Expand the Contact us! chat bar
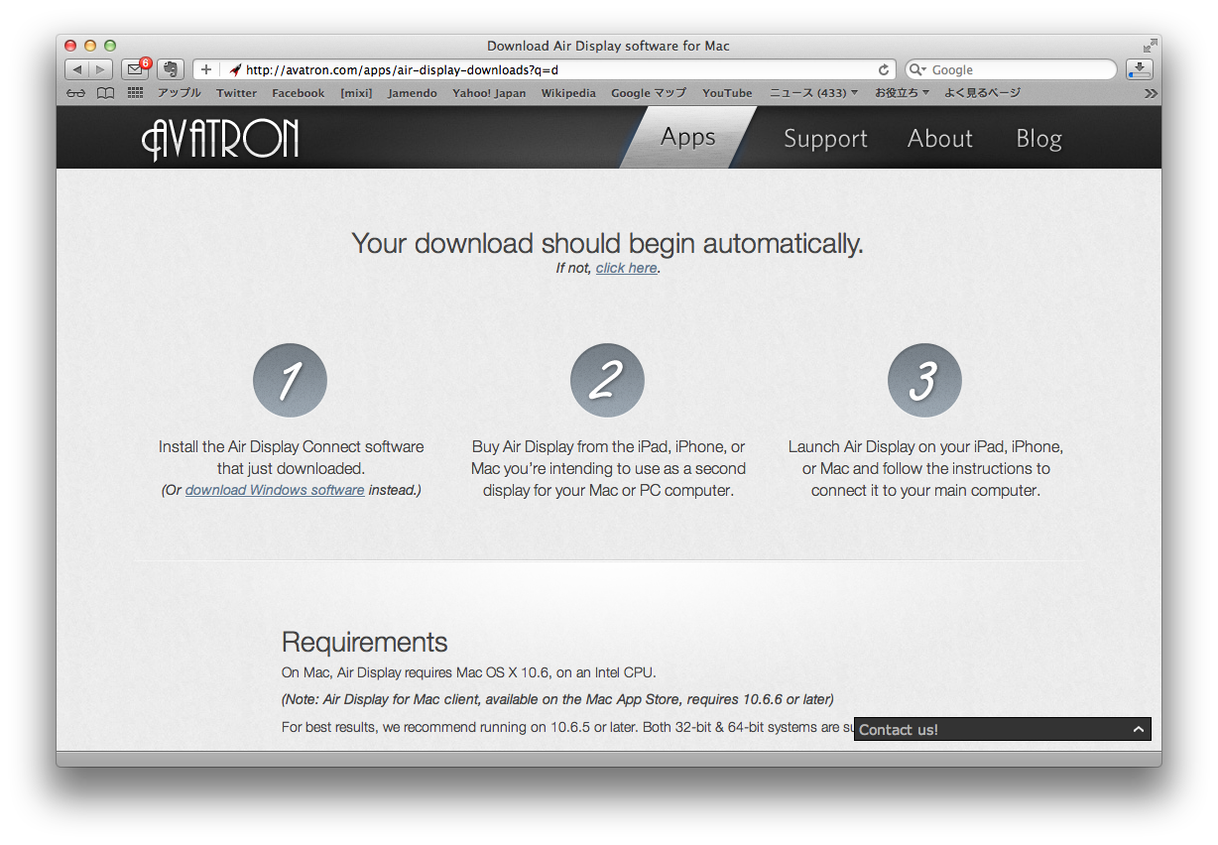1218x845 pixels. tap(1003, 729)
